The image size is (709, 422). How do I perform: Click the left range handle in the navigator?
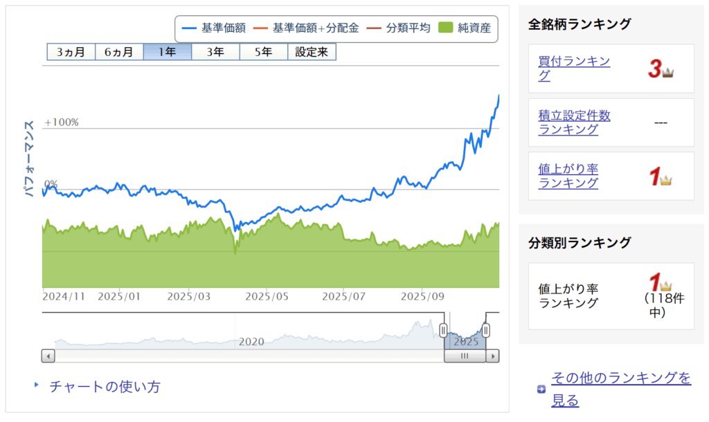444,330
